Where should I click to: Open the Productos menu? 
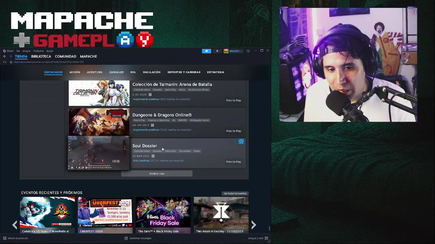(38, 51)
